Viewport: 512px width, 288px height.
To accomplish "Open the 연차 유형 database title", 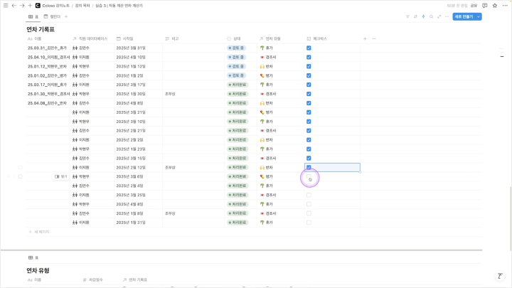I will tap(38, 270).
